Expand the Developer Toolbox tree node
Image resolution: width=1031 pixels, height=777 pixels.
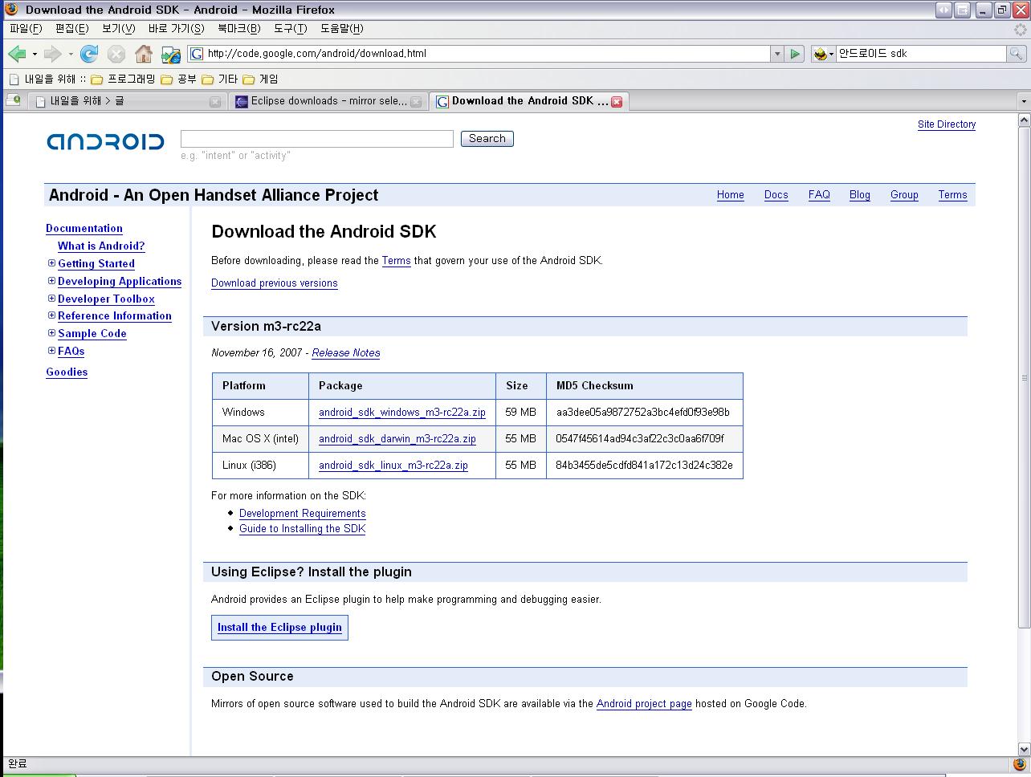point(51,299)
